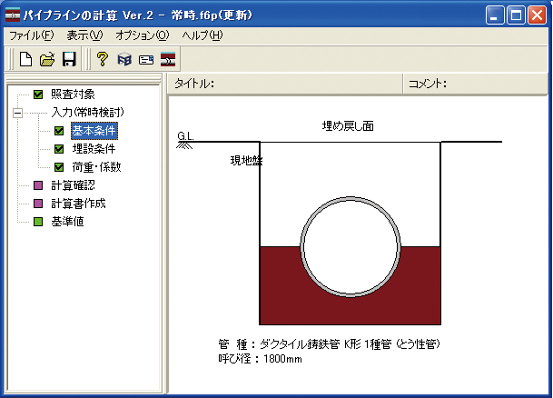
Task: Toggle the checkbox beside 基本条件
Action: 59,131
